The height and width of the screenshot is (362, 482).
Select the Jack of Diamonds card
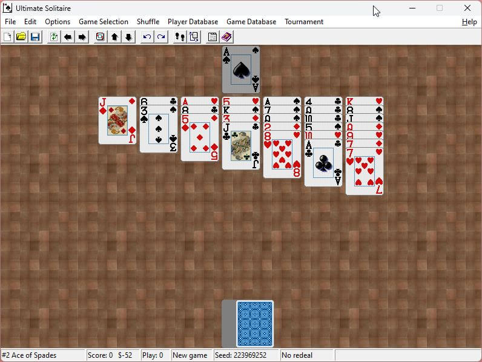[117, 120]
